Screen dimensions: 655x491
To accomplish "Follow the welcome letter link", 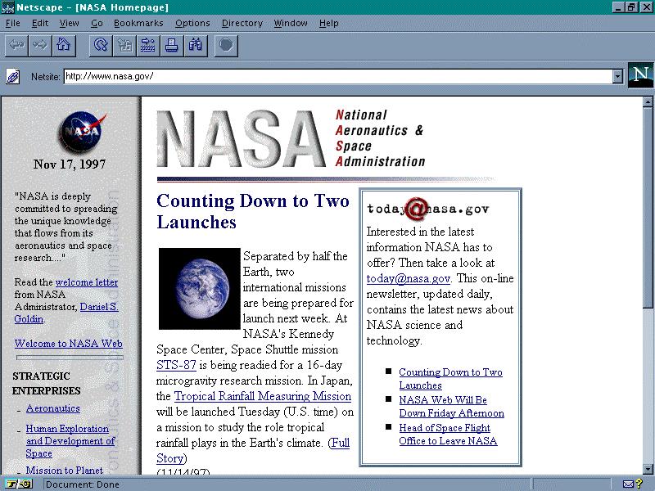I will [87, 282].
